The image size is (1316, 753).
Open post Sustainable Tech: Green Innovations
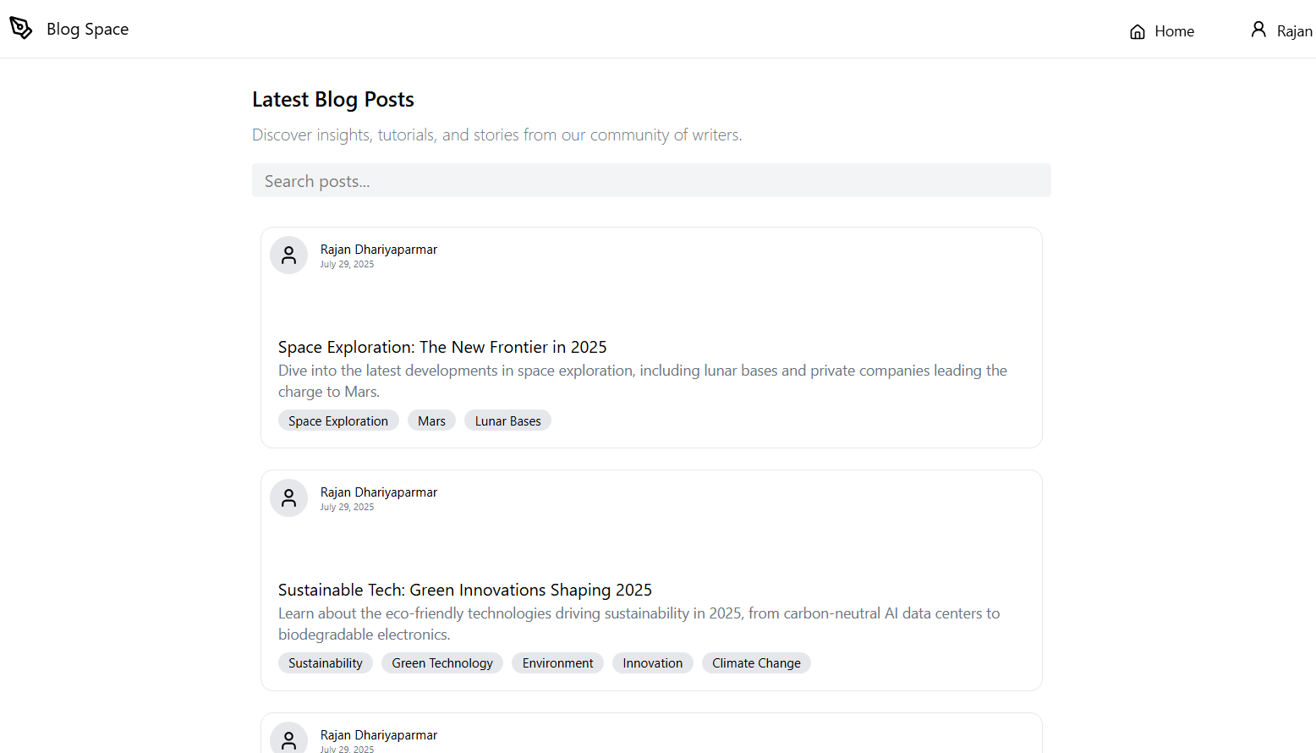(x=465, y=590)
